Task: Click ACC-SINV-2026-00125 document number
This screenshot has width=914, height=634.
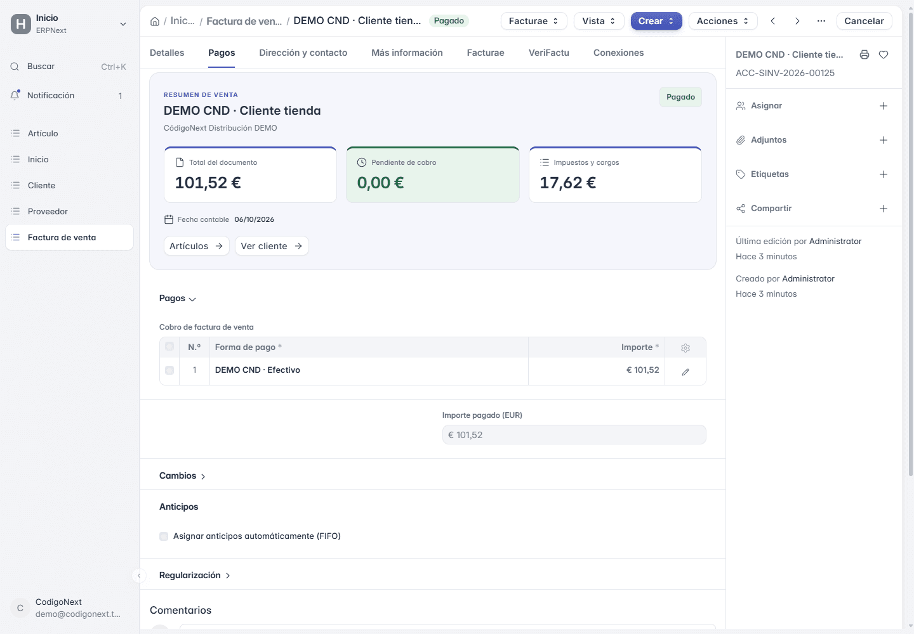Action: [x=785, y=73]
